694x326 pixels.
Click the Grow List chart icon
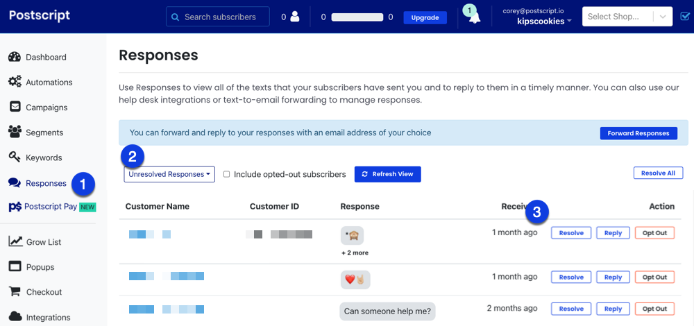click(x=15, y=241)
